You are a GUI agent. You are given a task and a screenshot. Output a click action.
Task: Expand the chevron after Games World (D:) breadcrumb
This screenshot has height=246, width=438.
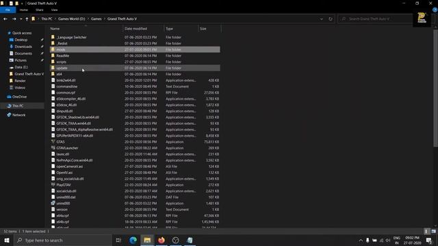(x=88, y=19)
